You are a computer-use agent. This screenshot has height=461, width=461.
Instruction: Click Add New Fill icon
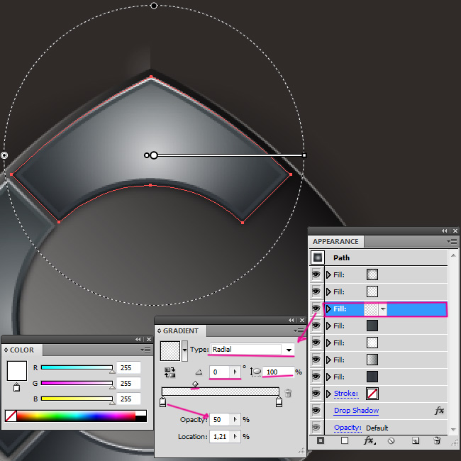pos(345,440)
